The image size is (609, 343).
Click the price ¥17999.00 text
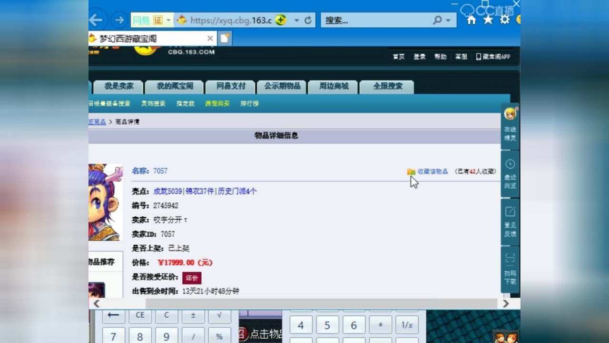[185, 263]
